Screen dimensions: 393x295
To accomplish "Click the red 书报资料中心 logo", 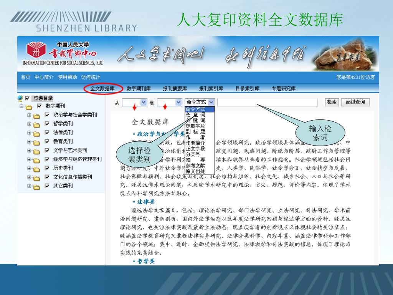I will coord(36,50).
